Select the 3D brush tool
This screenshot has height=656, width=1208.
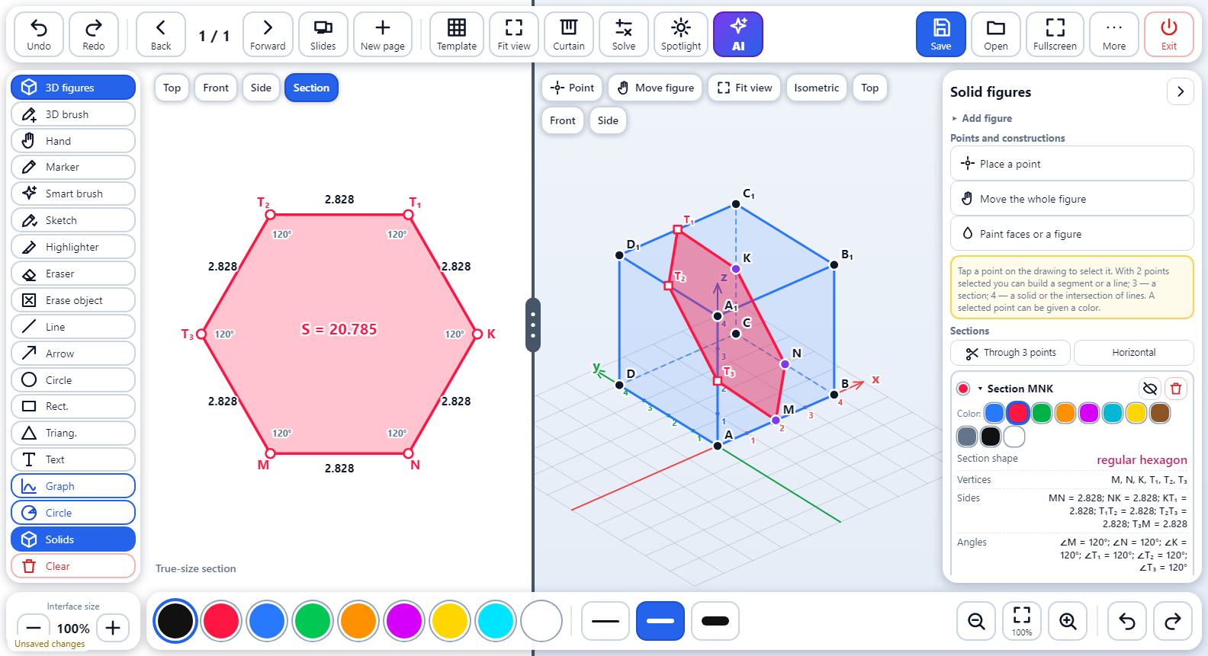click(73, 114)
